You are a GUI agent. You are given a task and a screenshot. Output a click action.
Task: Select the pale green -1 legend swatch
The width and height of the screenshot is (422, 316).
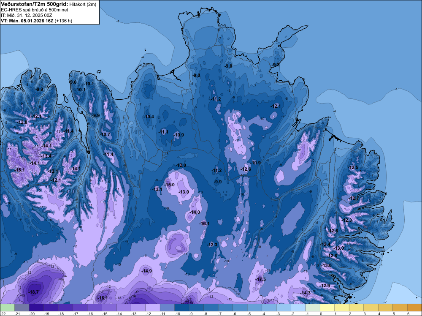[312, 308]
